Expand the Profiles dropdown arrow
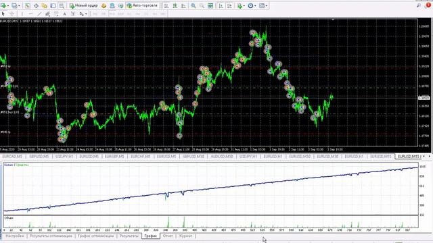This screenshot has height=243, width=433. point(19,5)
